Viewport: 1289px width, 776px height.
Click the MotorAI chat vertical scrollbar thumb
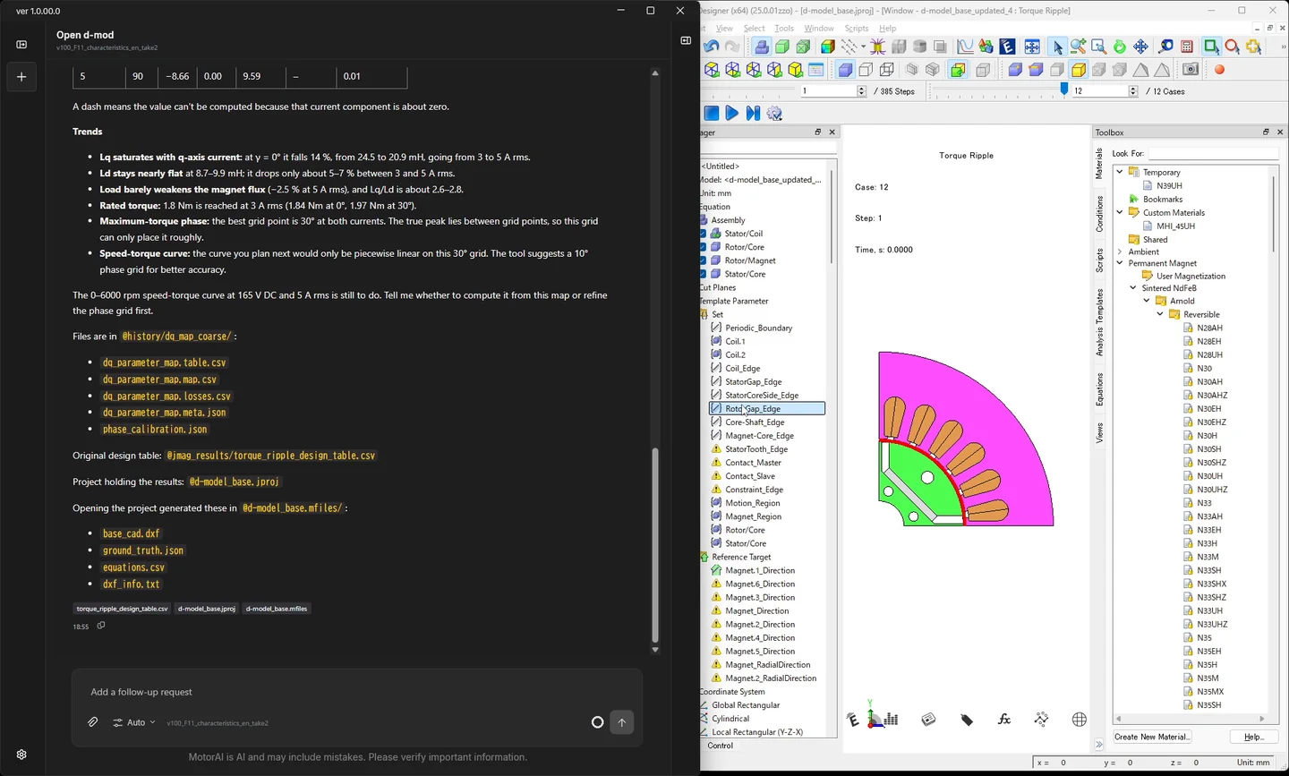click(654, 545)
